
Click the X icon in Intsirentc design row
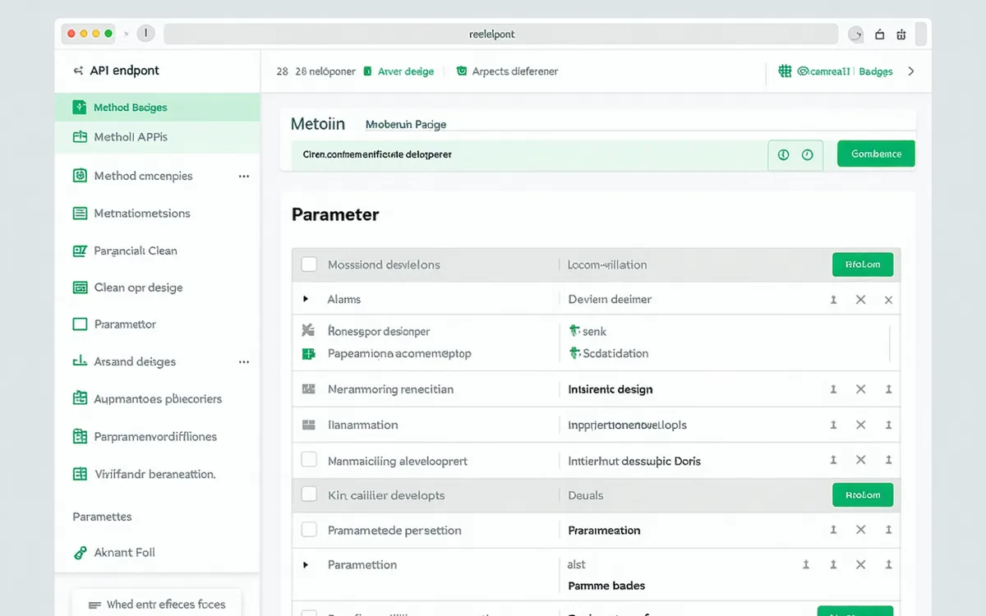point(860,389)
